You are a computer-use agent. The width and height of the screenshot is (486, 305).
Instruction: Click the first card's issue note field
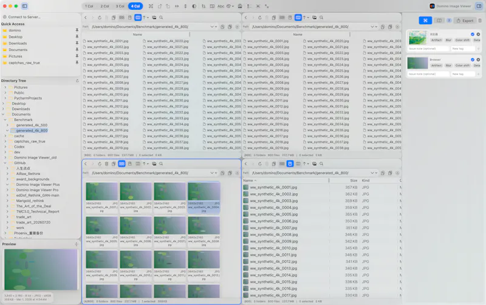coord(428,49)
